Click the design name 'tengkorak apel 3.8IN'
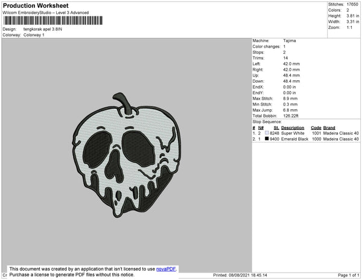Image resolution: width=362 pixels, height=280 pixels. 43,30
